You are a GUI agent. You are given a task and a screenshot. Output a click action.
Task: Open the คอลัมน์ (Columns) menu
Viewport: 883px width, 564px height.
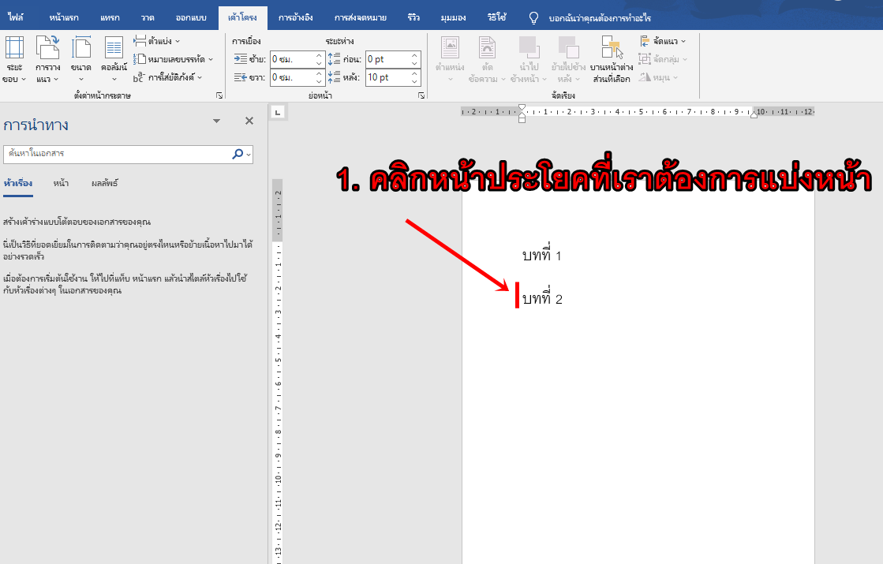point(114,60)
